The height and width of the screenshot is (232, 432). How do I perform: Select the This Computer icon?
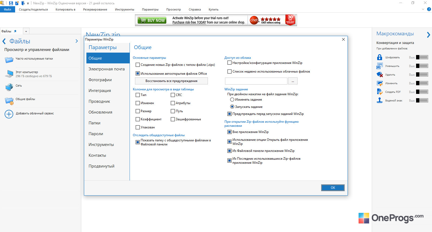(x=9, y=74)
